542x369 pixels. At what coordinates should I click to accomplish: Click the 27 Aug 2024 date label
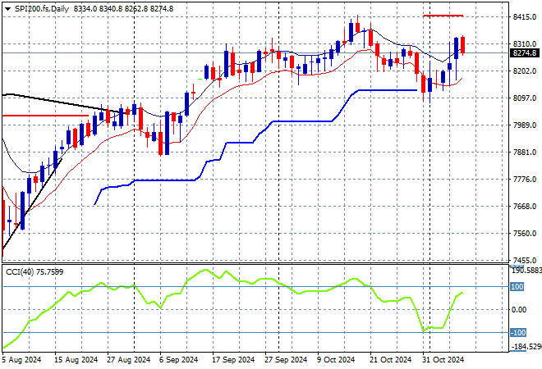coord(128,360)
